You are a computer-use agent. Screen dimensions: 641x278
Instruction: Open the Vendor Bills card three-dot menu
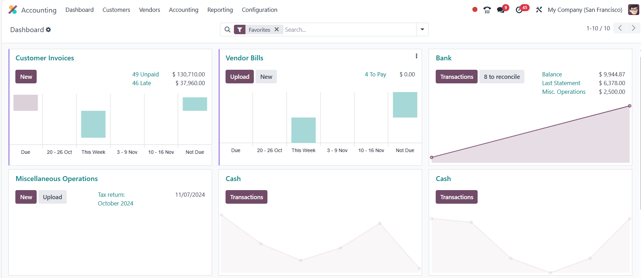coord(417,56)
